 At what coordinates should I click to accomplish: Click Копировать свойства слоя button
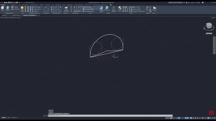[137, 11]
